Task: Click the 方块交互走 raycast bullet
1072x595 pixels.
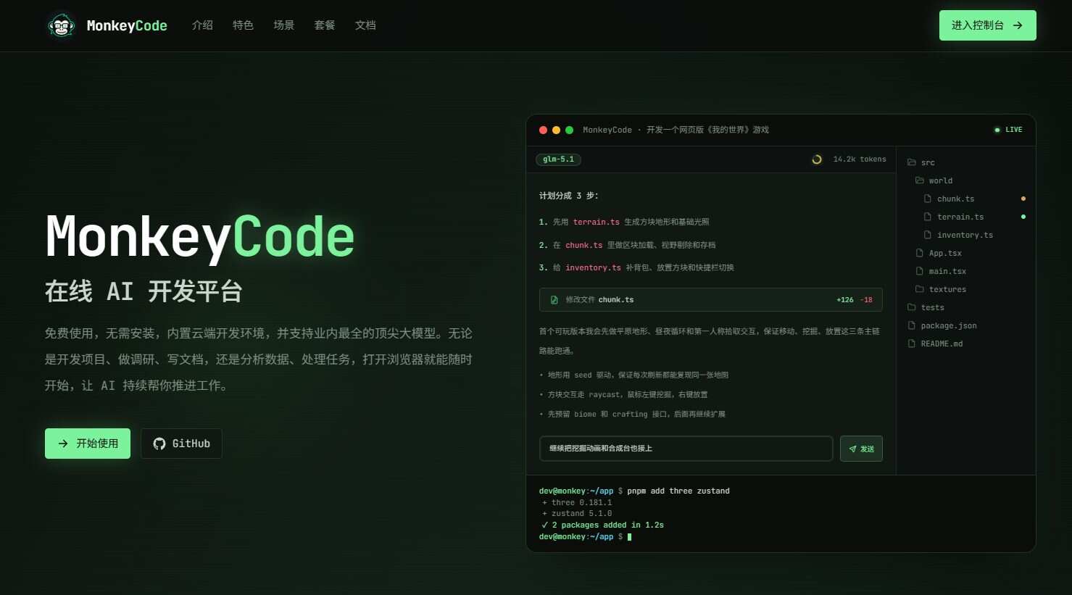Action: (x=624, y=394)
